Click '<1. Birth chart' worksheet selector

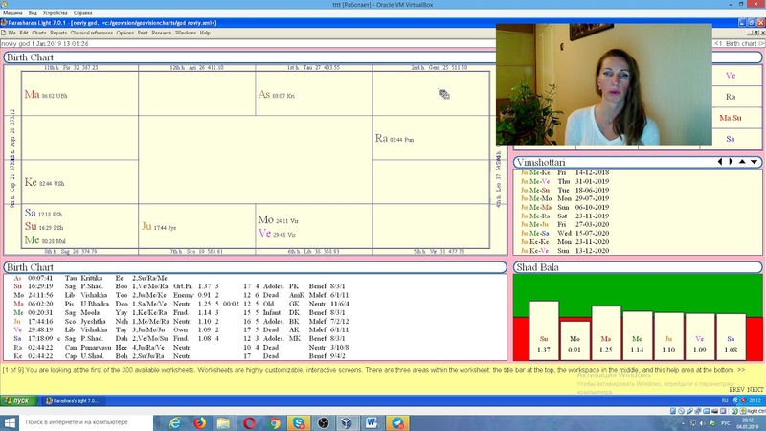click(x=738, y=43)
